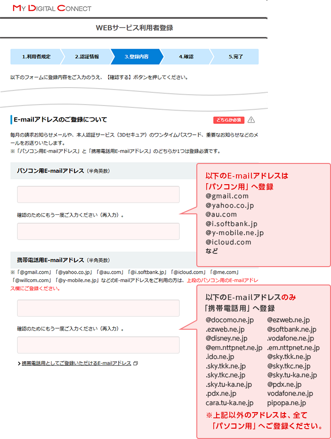Click @gmail.com in the PC callout

coord(227,196)
